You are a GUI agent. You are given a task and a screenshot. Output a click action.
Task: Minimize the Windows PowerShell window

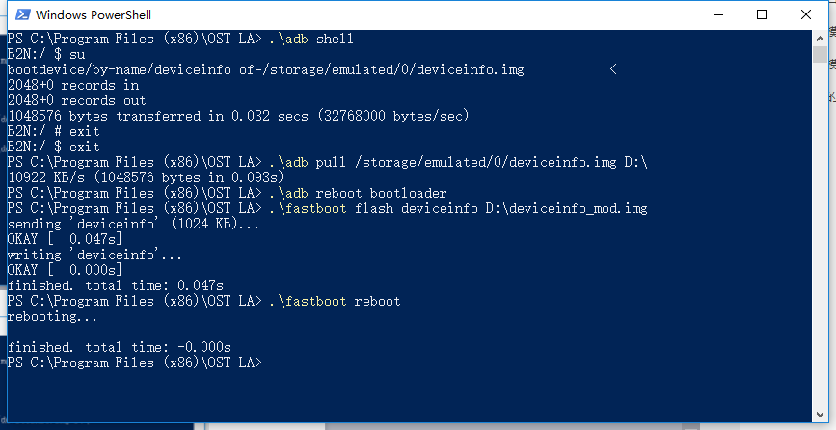click(719, 14)
